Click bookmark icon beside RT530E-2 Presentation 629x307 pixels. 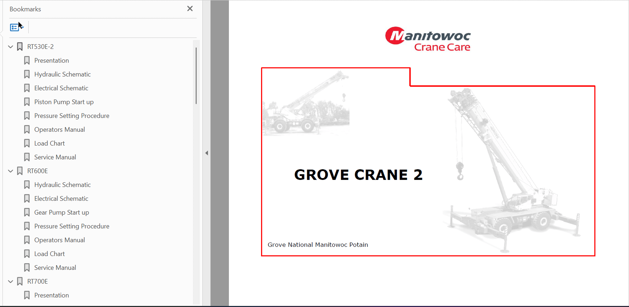pos(27,61)
